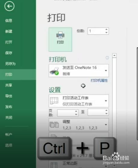This screenshot has height=168, width=138.
Task: Decrease the copies count with down arrow
Action: tap(106, 33)
